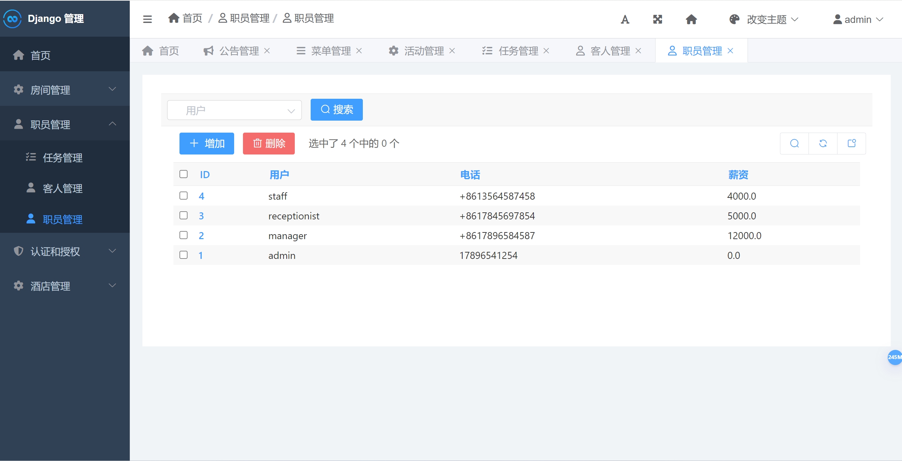Open the admin account dropdown
The image size is (902, 461).
tap(858, 19)
